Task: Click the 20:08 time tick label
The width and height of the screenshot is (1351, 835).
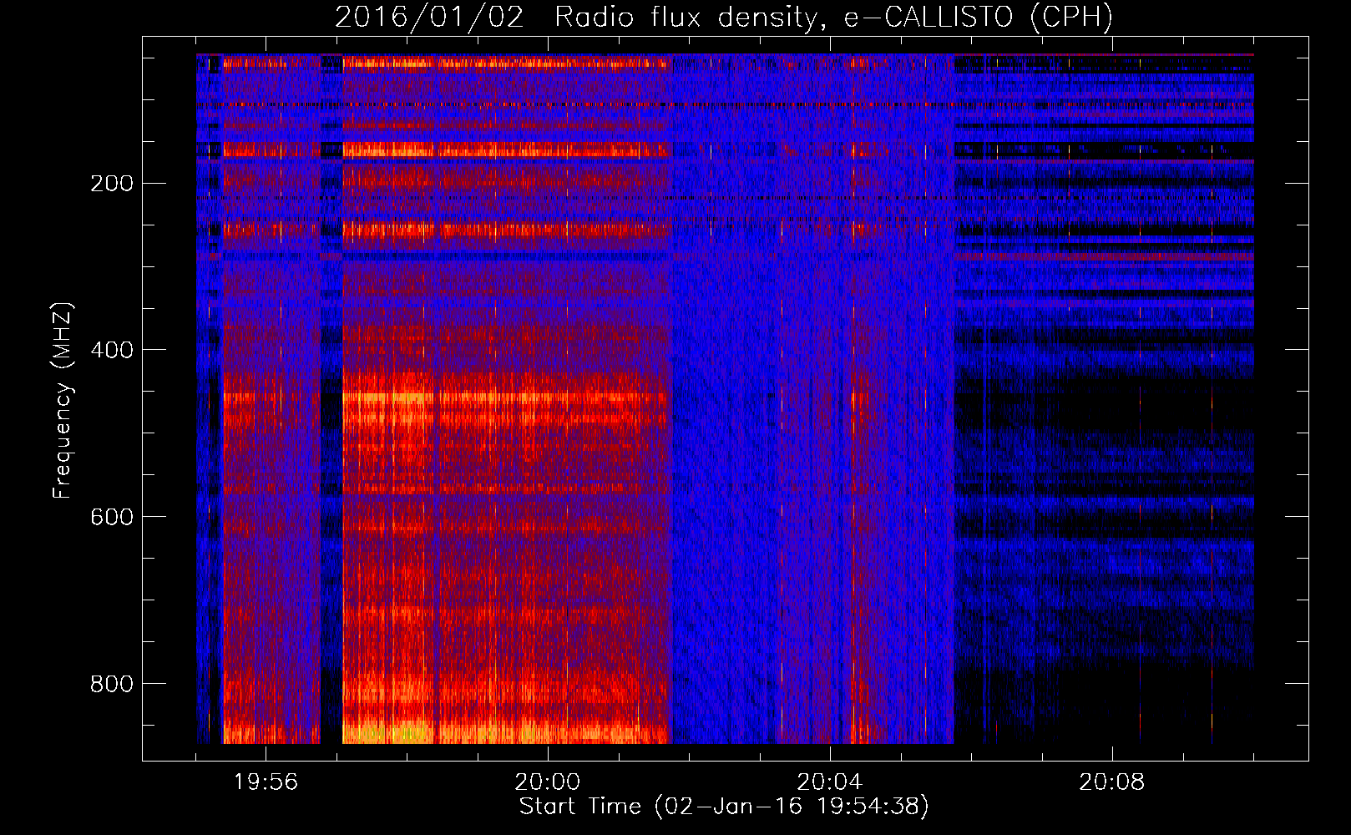Action: (1112, 782)
